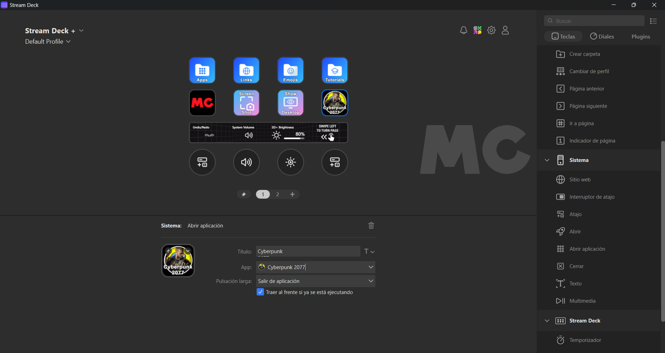
Task: Switch to the Plugins tab
Action: [640, 36]
